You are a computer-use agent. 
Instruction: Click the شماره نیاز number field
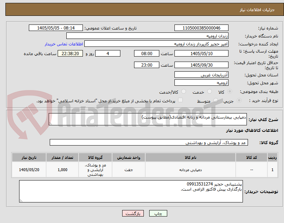pos(201,28)
